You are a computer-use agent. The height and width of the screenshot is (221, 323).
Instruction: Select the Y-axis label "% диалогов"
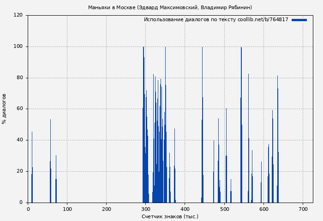click(4, 109)
